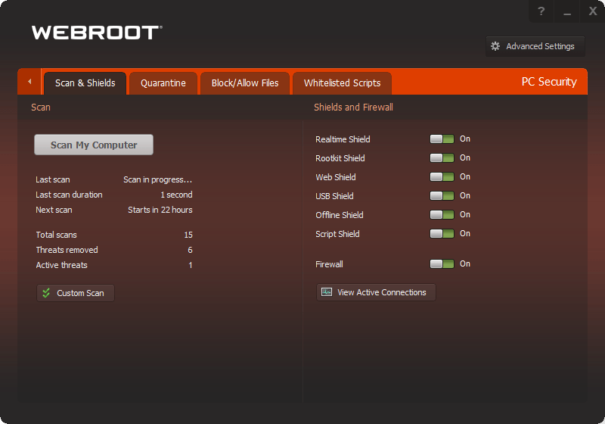Close the Webroot window
Viewport: 605px width, 424px height.
tap(593, 11)
